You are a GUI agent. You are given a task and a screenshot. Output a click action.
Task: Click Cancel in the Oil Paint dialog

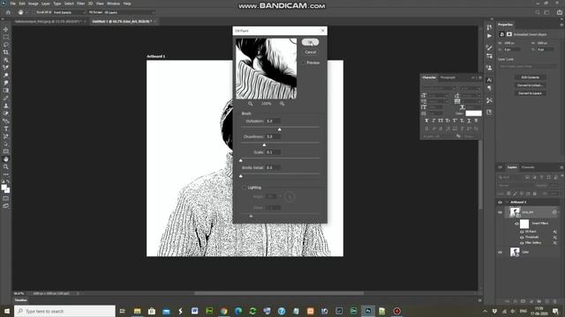[x=310, y=52]
